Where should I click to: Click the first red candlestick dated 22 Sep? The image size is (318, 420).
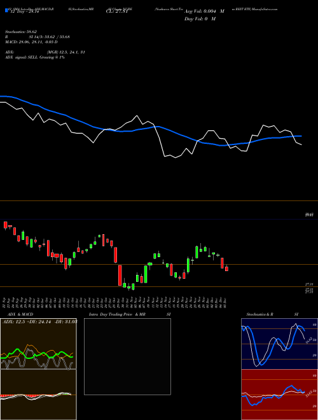tap(5, 225)
